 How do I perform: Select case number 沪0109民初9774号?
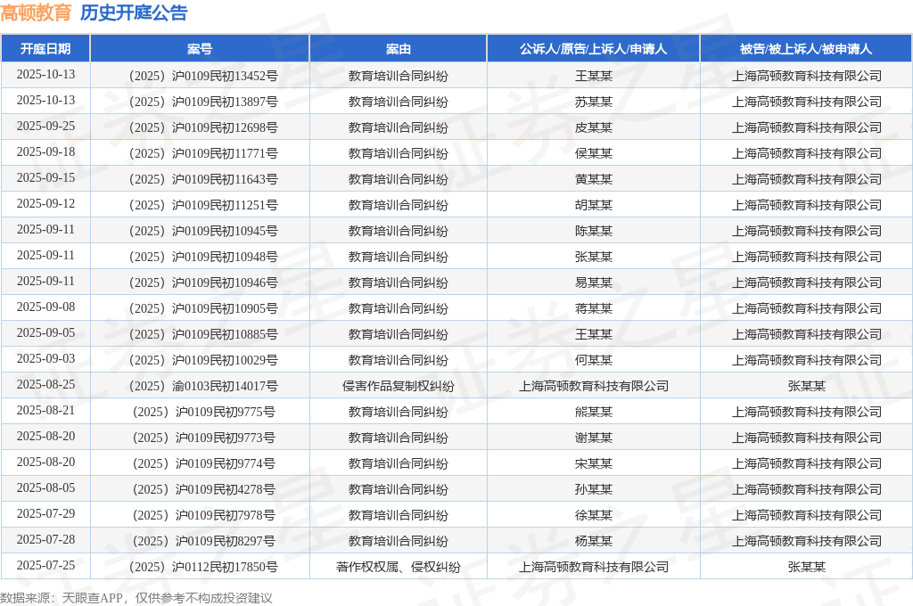pyautogui.click(x=203, y=463)
